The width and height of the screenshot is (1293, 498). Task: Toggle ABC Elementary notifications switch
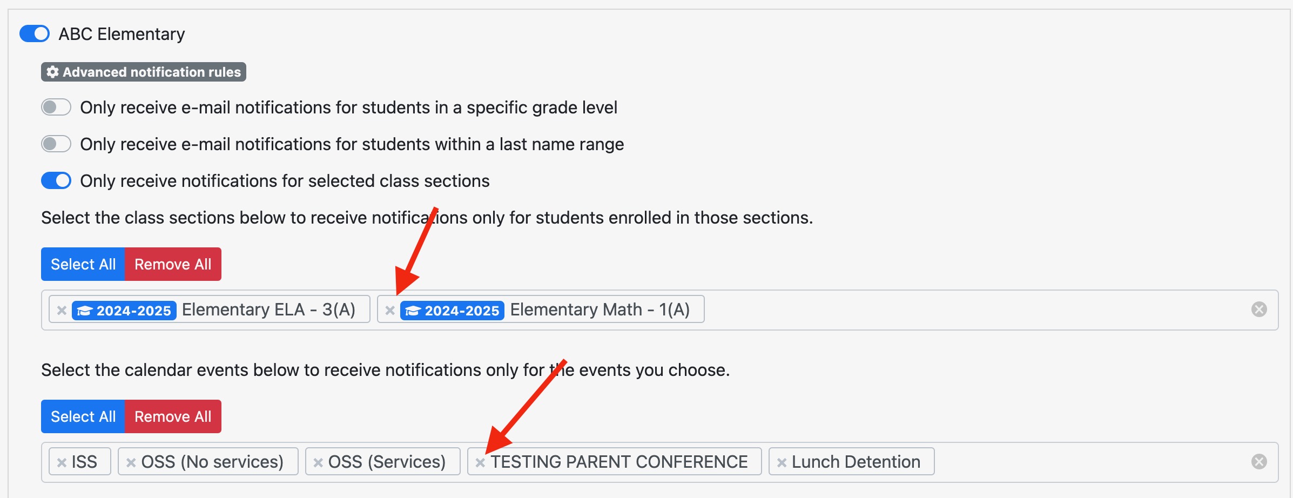[35, 33]
